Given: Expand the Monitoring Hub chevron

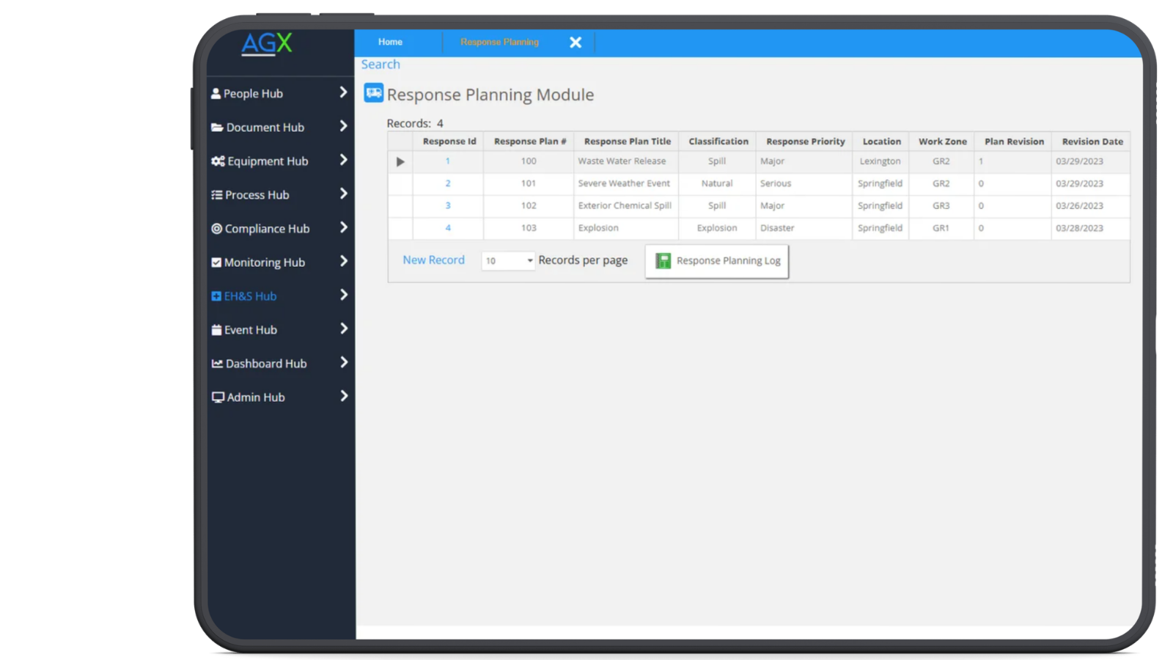Looking at the screenshot, I should (343, 261).
